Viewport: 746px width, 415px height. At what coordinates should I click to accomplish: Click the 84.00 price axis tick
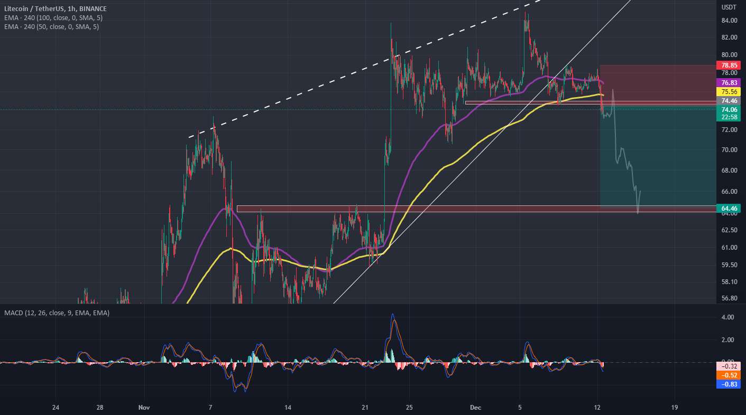click(x=729, y=21)
